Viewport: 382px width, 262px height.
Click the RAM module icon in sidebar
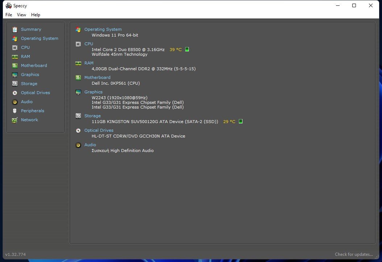click(x=15, y=57)
